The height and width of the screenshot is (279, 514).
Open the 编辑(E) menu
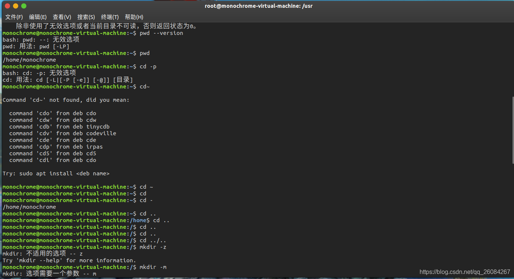pyautogui.click(x=38, y=17)
